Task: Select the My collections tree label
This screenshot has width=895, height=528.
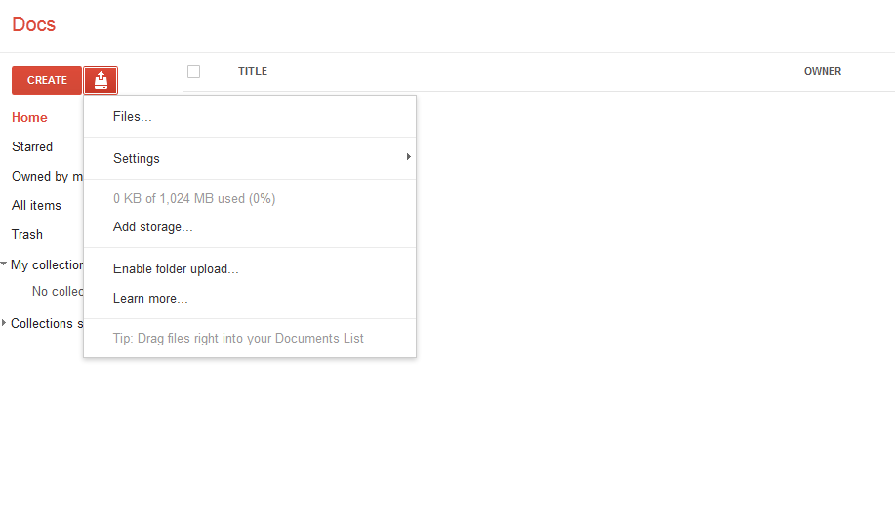Action: point(47,264)
